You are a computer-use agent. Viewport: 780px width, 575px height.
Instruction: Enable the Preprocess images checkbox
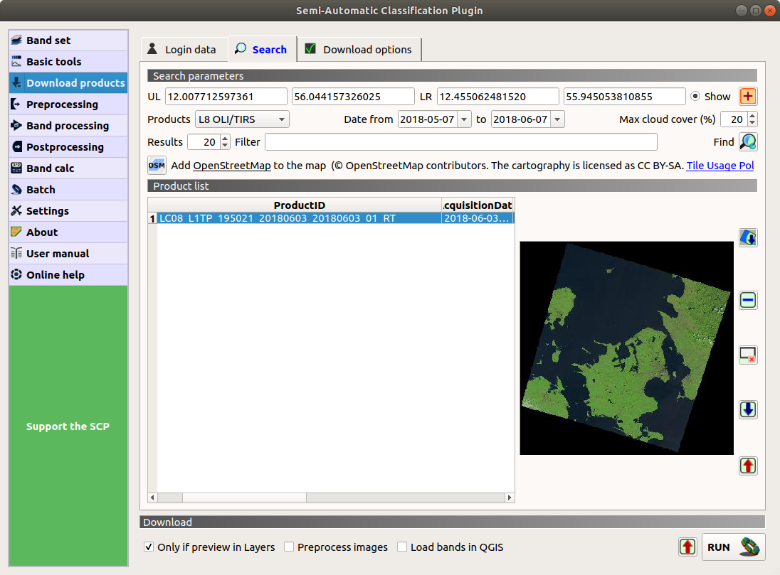pyautogui.click(x=289, y=547)
